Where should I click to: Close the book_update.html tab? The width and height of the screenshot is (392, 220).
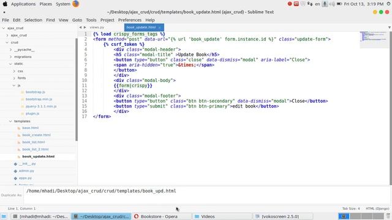(159, 28)
